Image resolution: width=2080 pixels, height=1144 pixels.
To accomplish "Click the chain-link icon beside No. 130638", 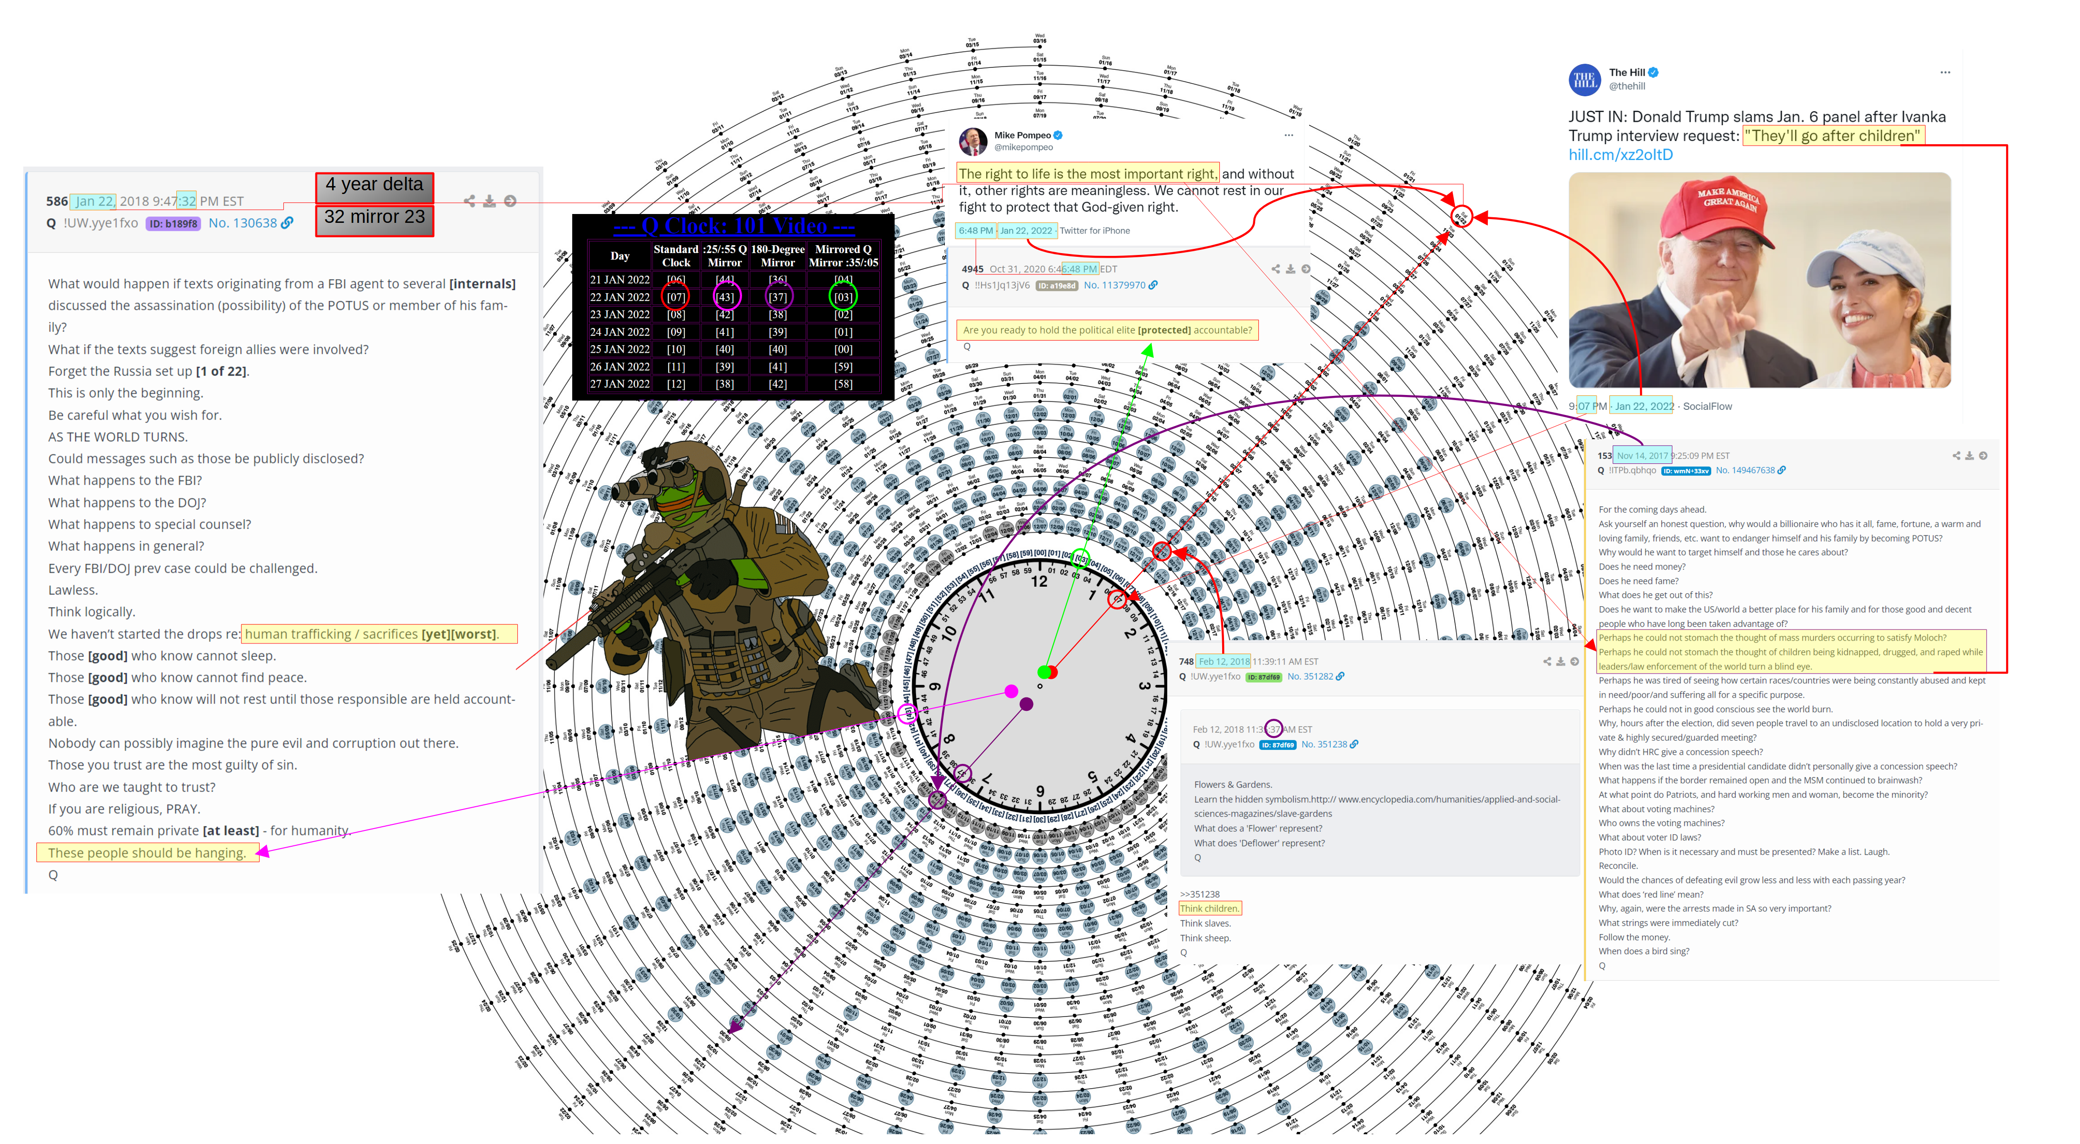I will pos(288,223).
